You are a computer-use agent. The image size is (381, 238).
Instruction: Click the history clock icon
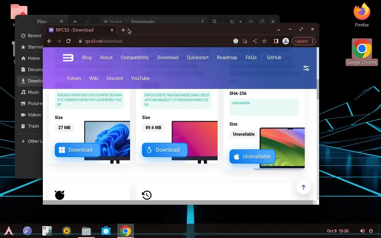pos(147,195)
